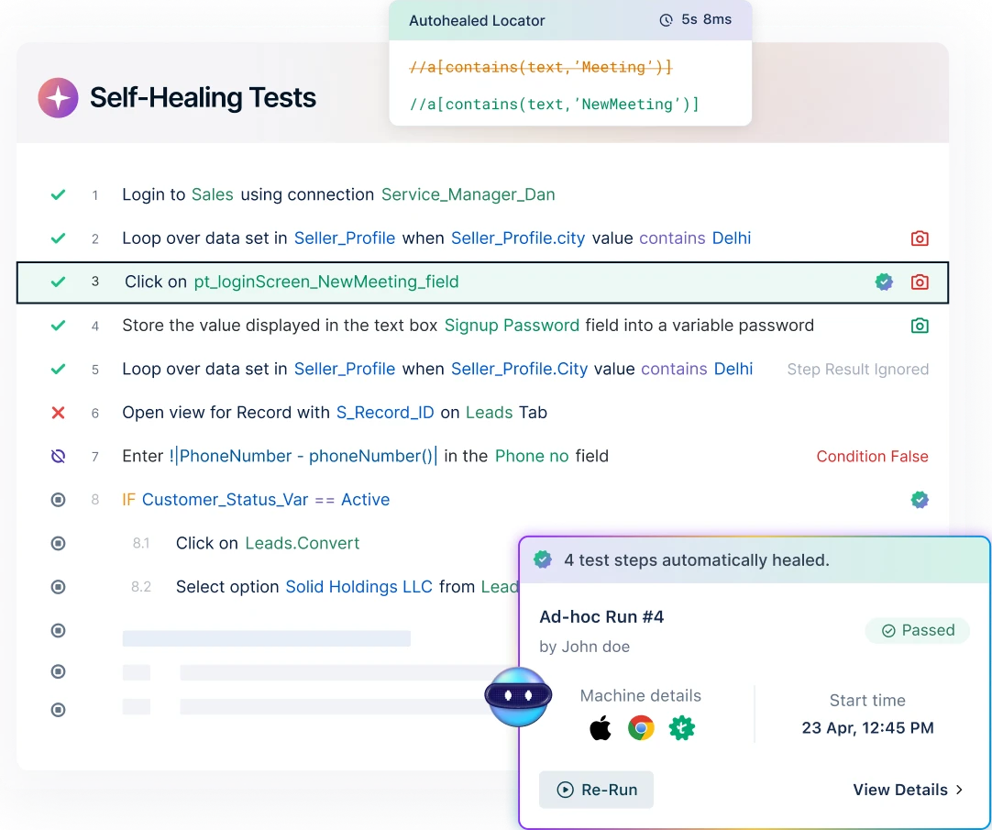Click the green auto-heal badge on step 3
This screenshot has height=830, width=992.
coord(884,282)
